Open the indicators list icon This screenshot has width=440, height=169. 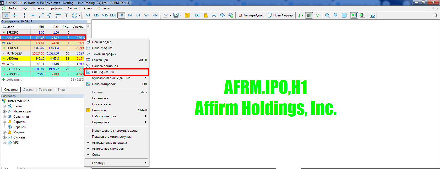pos(176,15)
